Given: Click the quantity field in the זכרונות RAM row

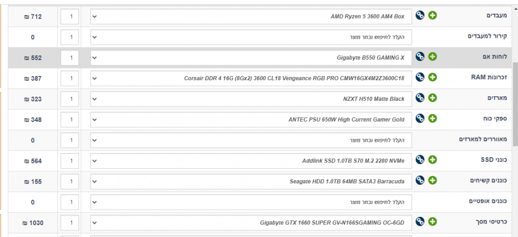Looking at the screenshot, I should 70,78.
